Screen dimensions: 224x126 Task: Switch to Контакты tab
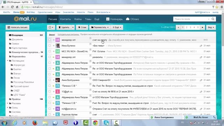coord(65,19)
